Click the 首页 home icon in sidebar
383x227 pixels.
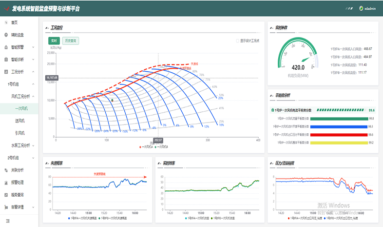pyautogui.click(x=6, y=22)
